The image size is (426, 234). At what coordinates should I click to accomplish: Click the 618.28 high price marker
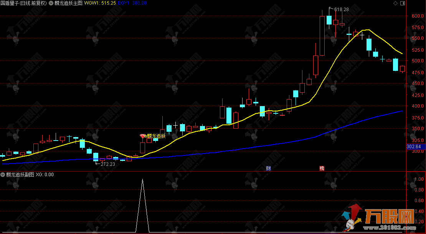[341, 10]
